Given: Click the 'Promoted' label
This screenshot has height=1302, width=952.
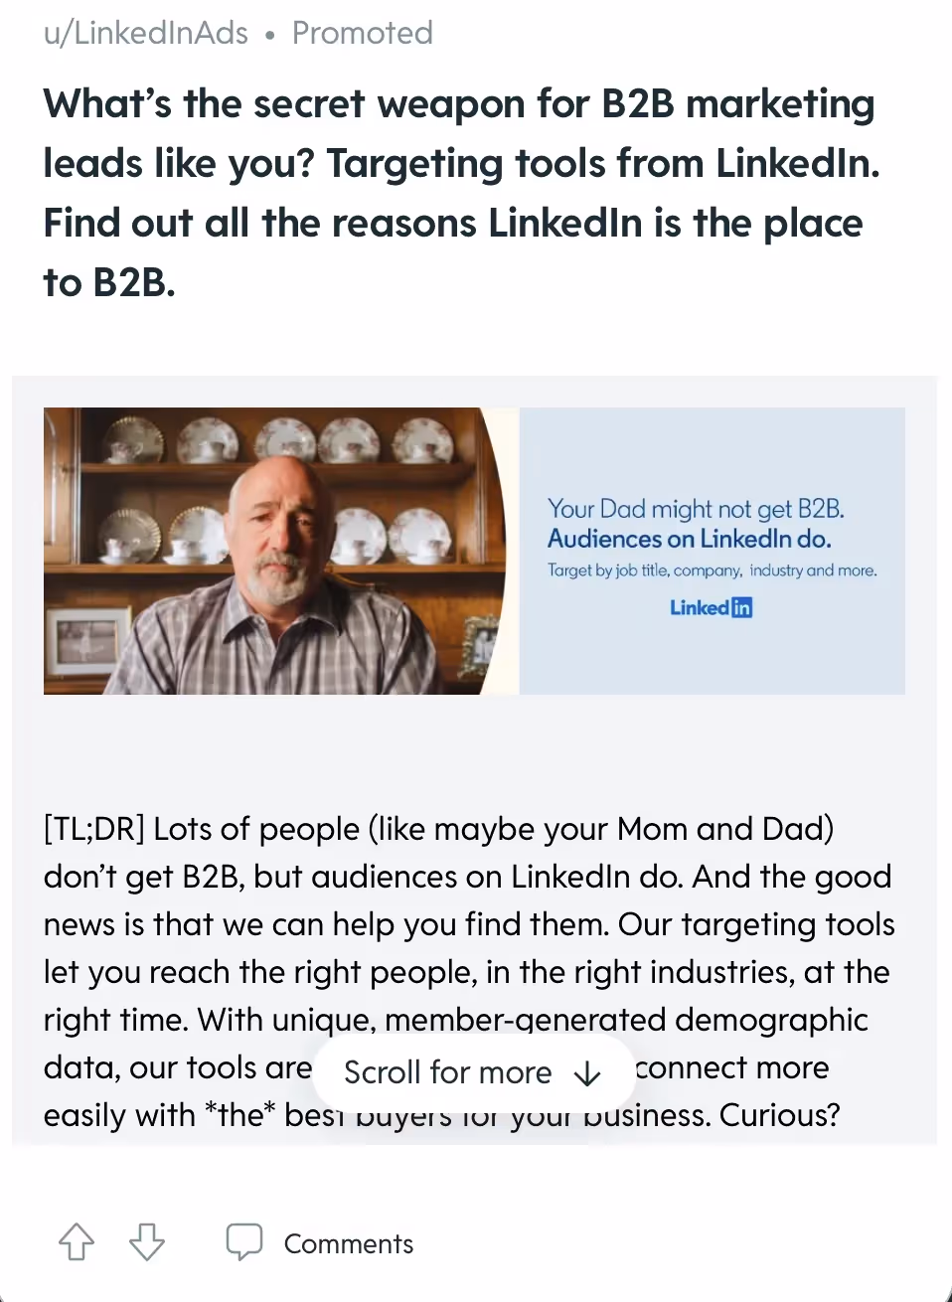Looking at the screenshot, I should pyautogui.click(x=362, y=33).
